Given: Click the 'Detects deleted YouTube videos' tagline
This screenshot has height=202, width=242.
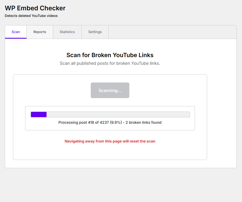Looking at the screenshot, I should point(31,16).
